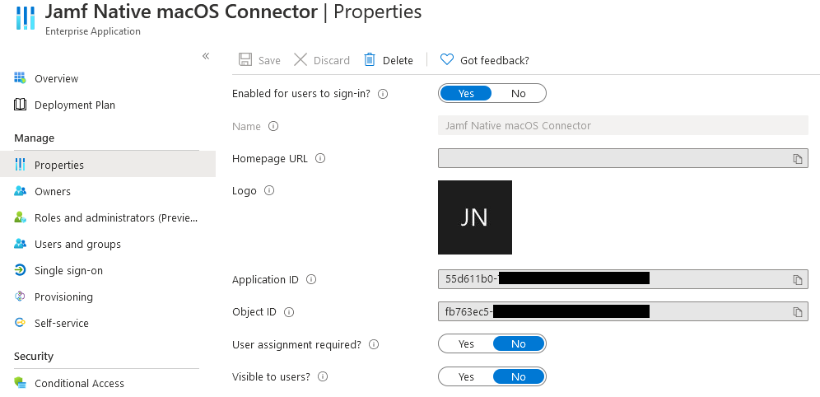The width and height of the screenshot is (820, 397).
Task: Set User assignment required to Yes
Action: [x=466, y=343]
